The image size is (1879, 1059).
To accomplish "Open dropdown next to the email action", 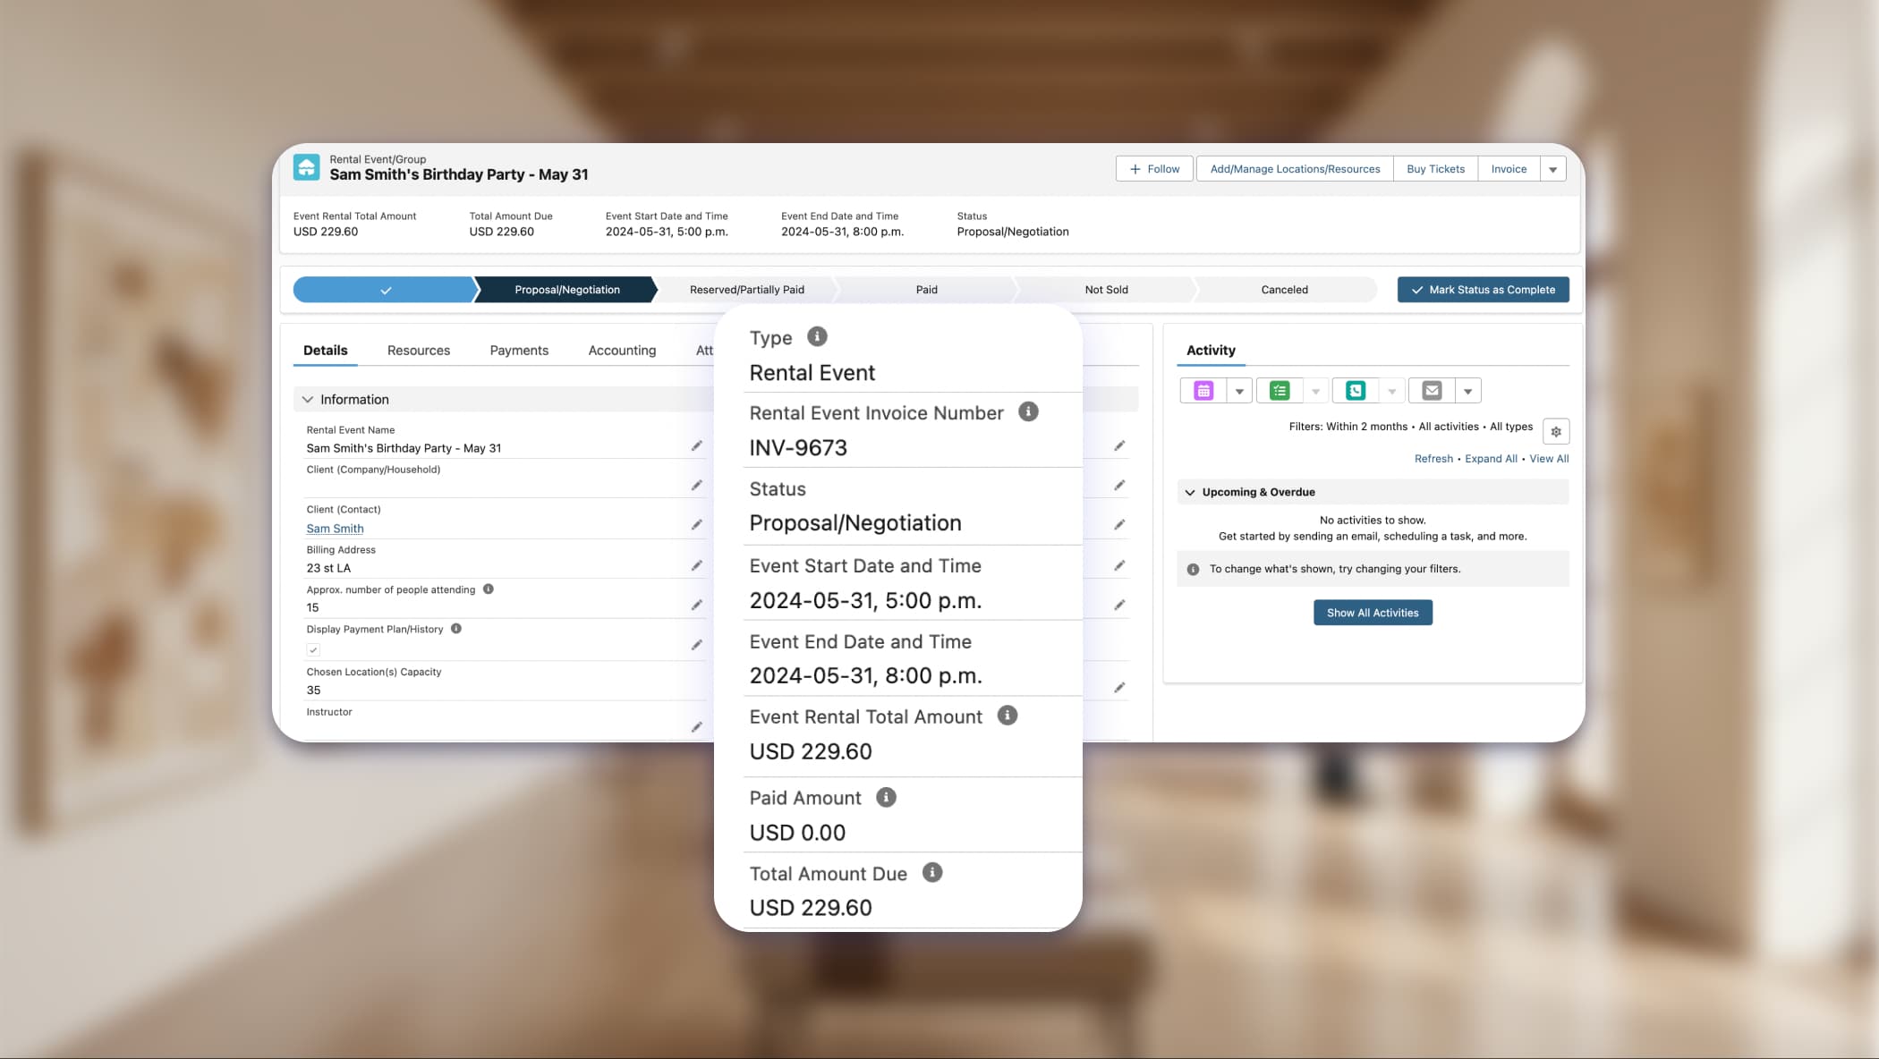I will tap(1468, 390).
